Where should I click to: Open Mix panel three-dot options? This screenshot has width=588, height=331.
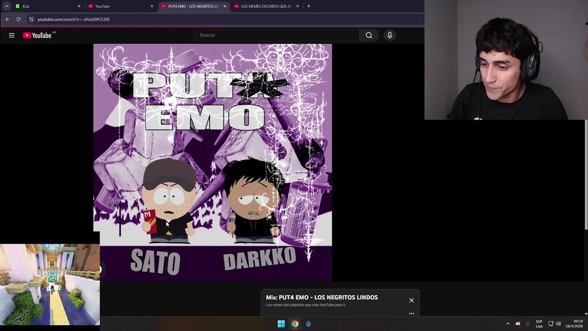pyautogui.click(x=412, y=314)
